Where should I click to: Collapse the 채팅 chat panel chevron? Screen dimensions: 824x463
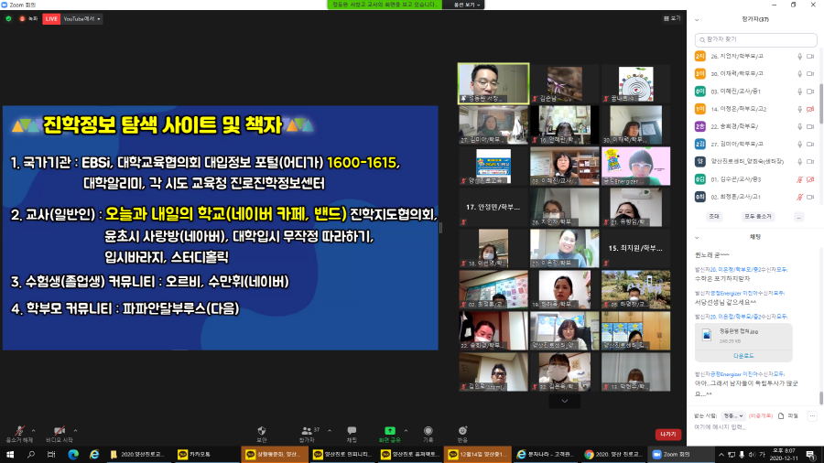[697, 238]
